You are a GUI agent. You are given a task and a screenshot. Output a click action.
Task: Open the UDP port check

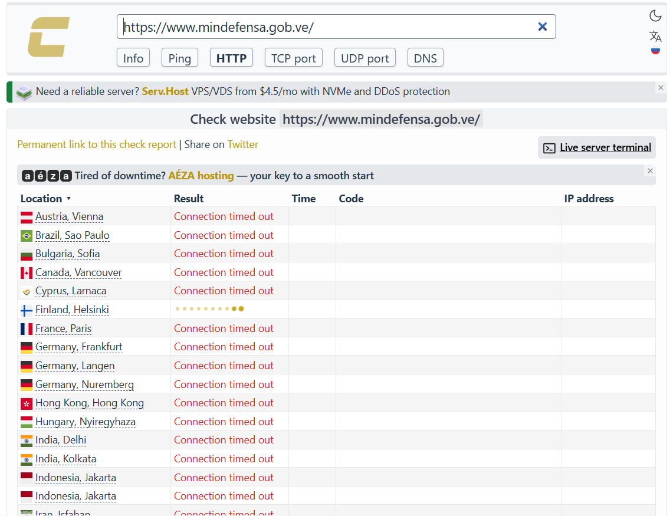coord(365,58)
